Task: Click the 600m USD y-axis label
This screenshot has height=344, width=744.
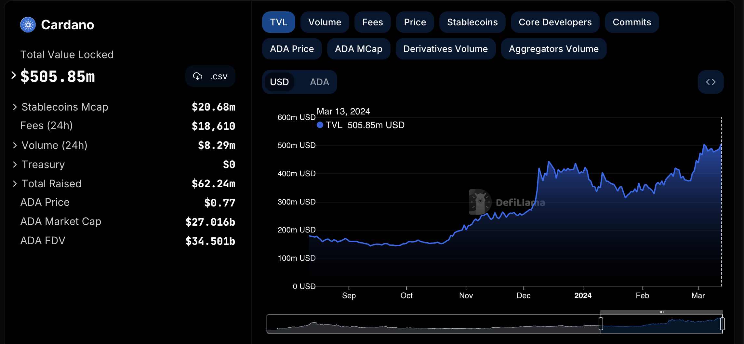Action: (x=297, y=117)
